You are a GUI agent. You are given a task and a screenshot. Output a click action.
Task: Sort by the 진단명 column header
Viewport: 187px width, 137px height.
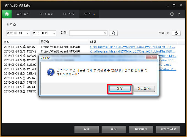pos(64,42)
